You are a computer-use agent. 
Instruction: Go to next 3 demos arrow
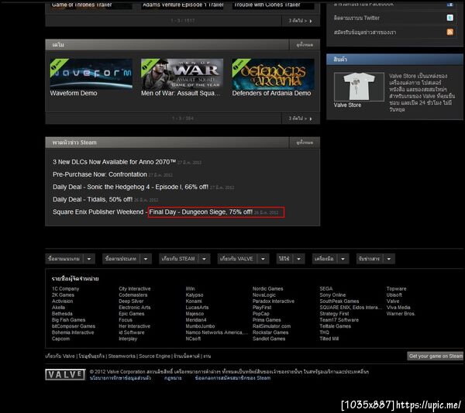pyautogui.click(x=301, y=119)
